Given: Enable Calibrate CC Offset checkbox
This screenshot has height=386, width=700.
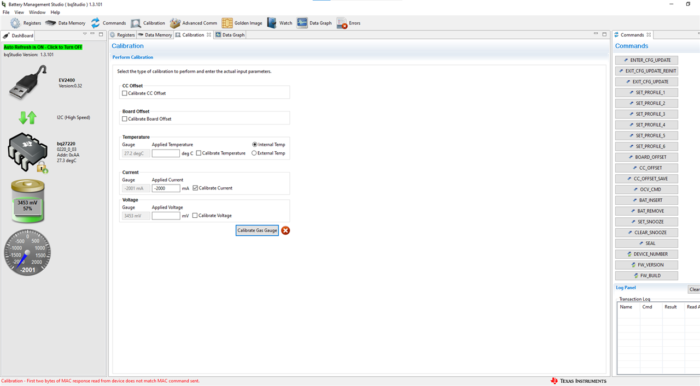Looking at the screenshot, I should click(x=125, y=93).
